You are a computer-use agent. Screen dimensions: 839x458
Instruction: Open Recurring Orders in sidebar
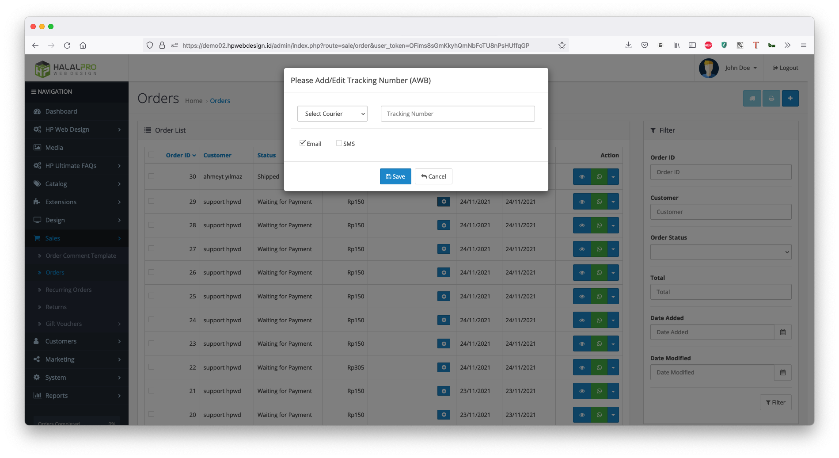pos(68,290)
